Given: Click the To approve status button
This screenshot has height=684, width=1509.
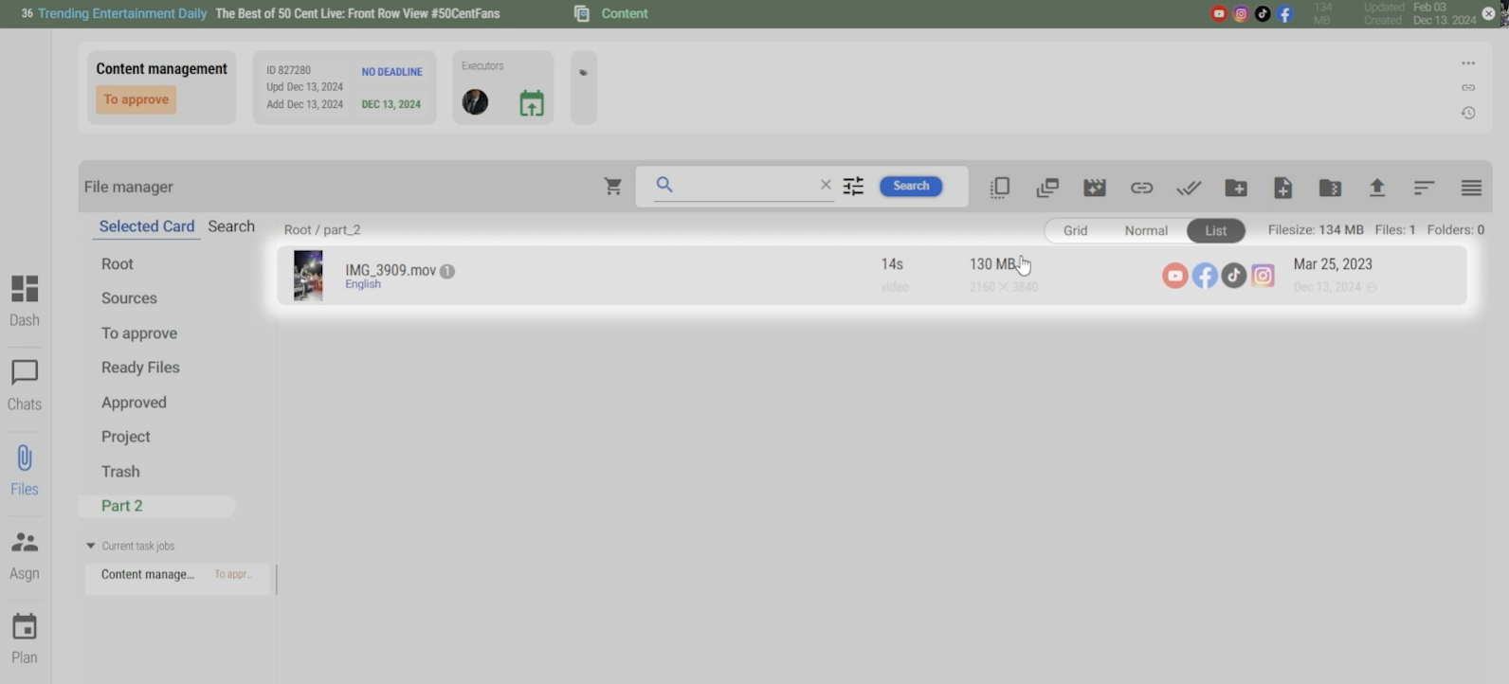Looking at the screenshot, I should 136,99.
